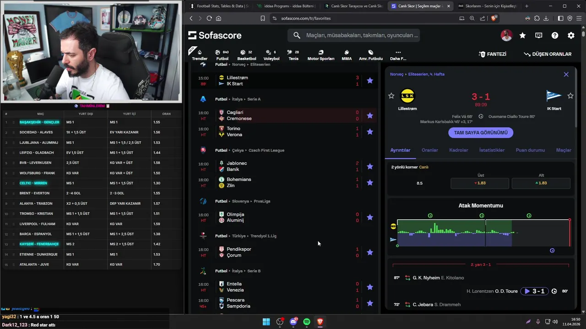
Task: Click the browser address bar URL
Action: coord(306,18)
